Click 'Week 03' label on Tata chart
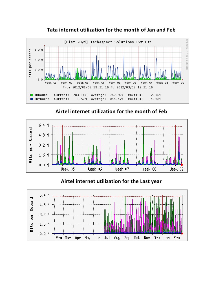Image resolution: width=223 pixels, height=288 pixels. point(82,83)
